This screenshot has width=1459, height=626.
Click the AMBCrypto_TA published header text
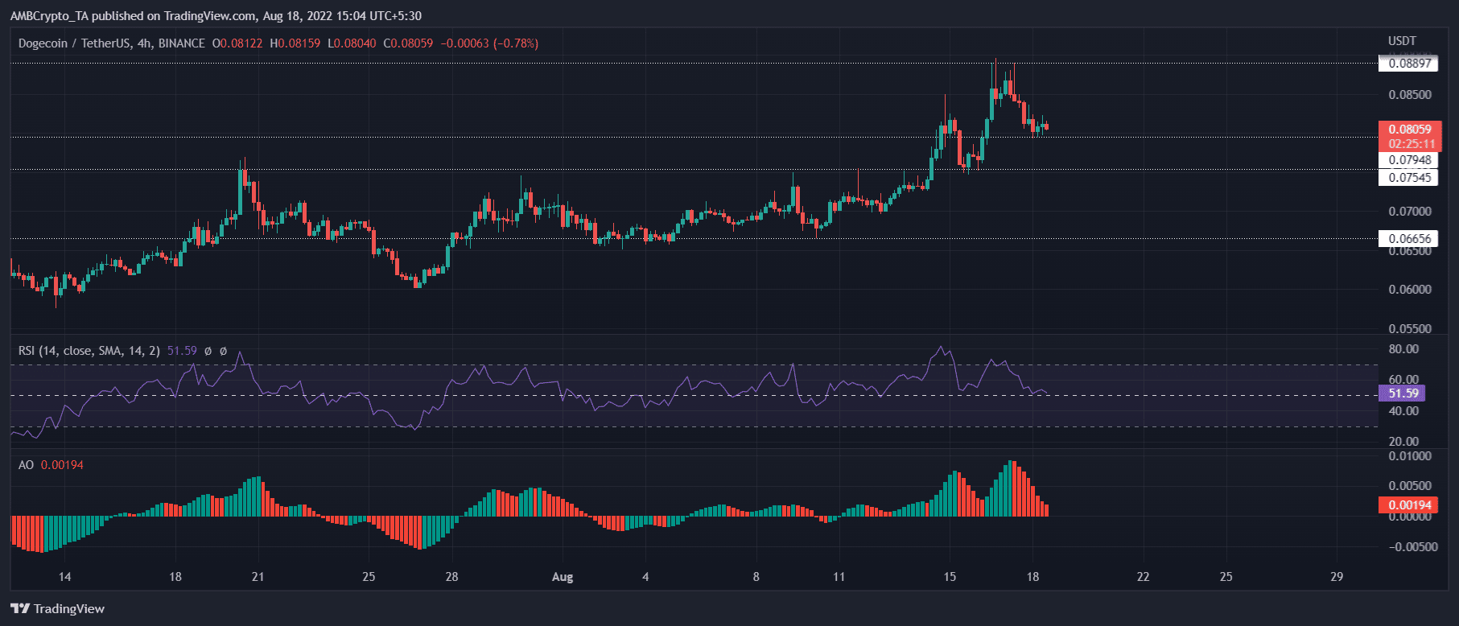pos(216,16)
